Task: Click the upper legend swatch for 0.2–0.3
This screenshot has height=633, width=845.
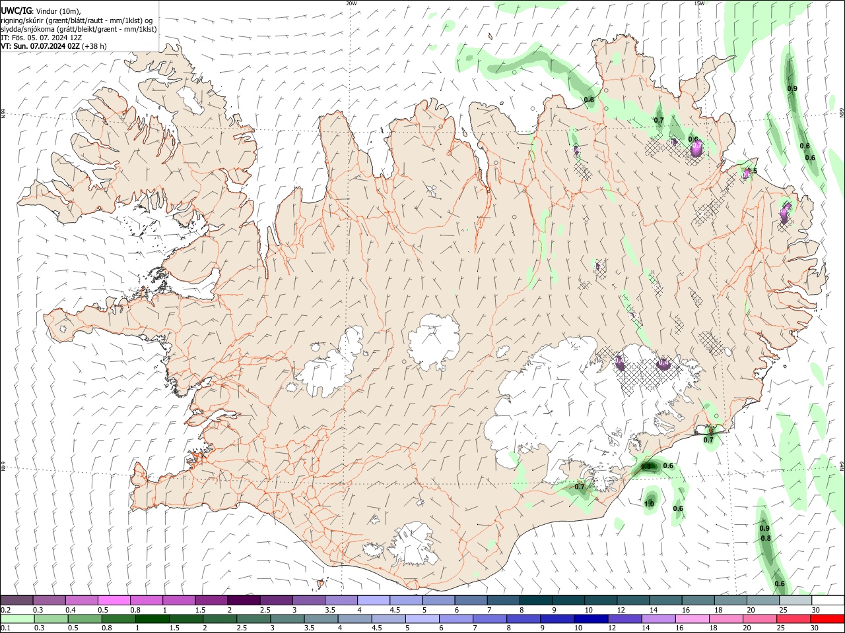Action: [17, 601]
